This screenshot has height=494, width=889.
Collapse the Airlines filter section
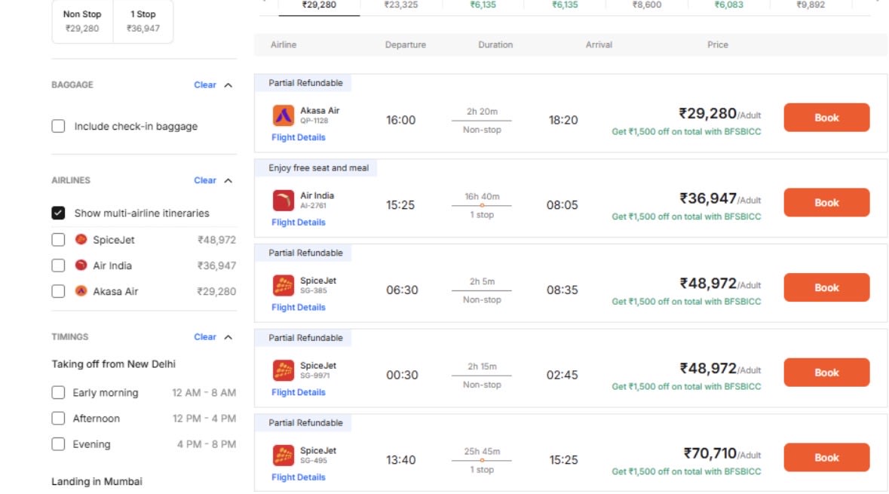click(228, 180)
